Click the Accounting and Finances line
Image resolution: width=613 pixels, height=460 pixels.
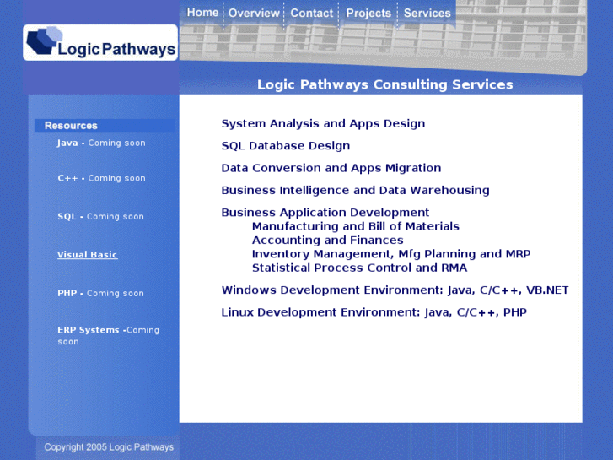coord(328,240)
